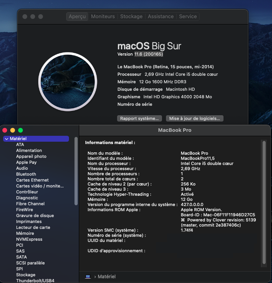Select SATA in the sidebar
Viewport: 272px width, 283px height.
(21, 257)
